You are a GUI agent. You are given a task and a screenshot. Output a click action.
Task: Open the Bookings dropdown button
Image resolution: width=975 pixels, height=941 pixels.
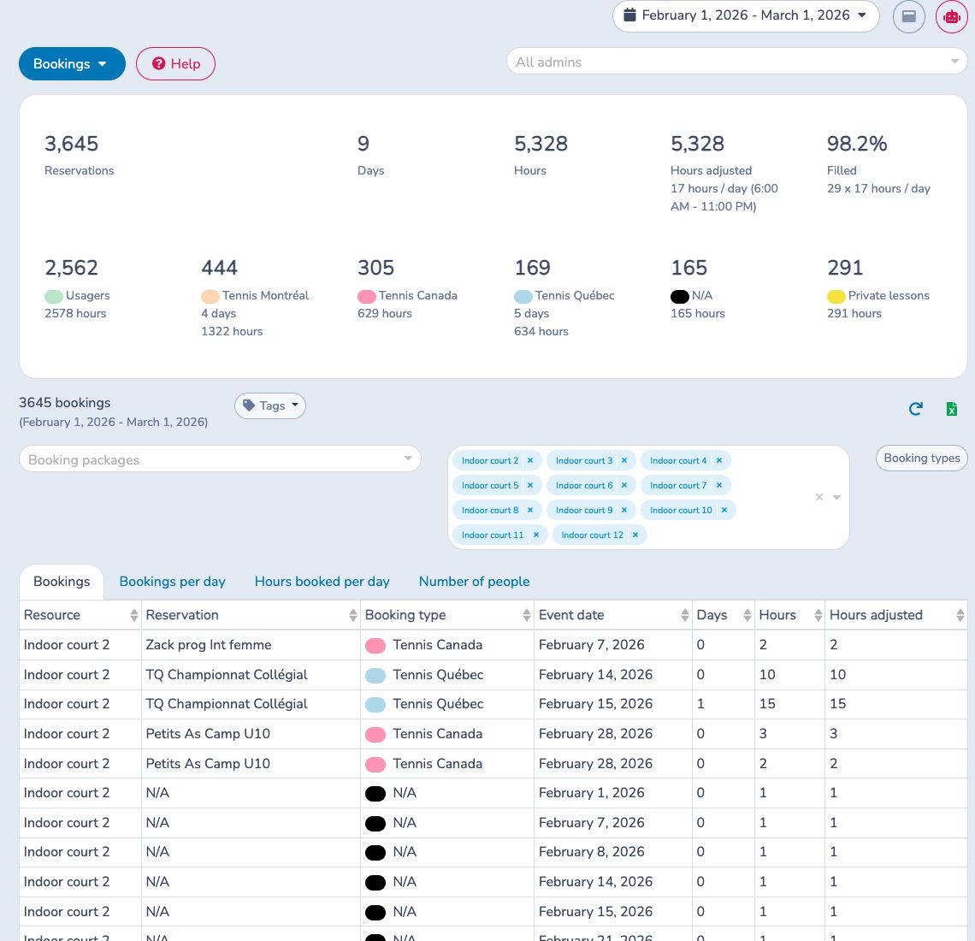pyautogui.click(x=72, y=63)
